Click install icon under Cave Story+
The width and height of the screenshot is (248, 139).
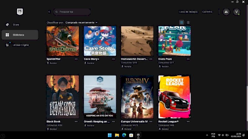click(85, 63)
